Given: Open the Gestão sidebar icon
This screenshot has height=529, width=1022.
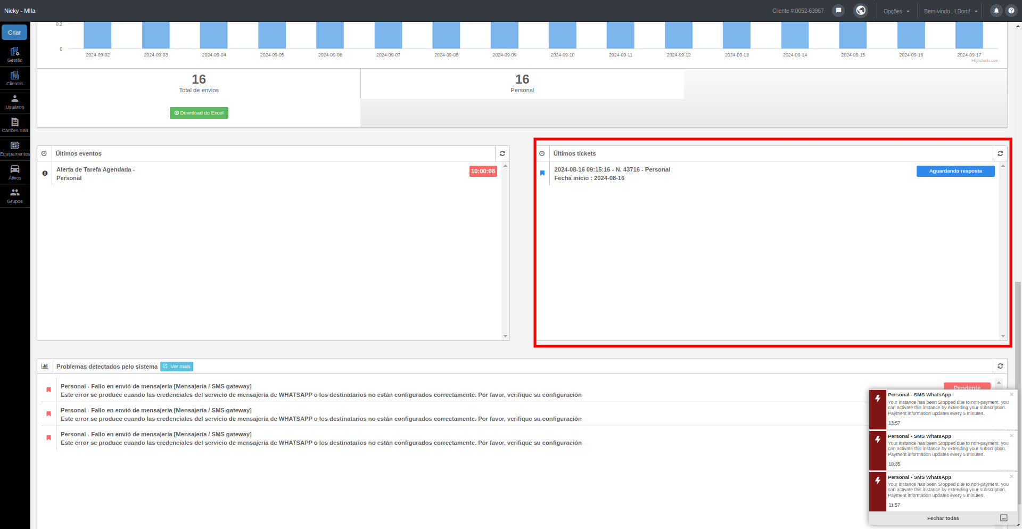Looking at the screenshot, I should pyautogui.click(x=15, y=54).
